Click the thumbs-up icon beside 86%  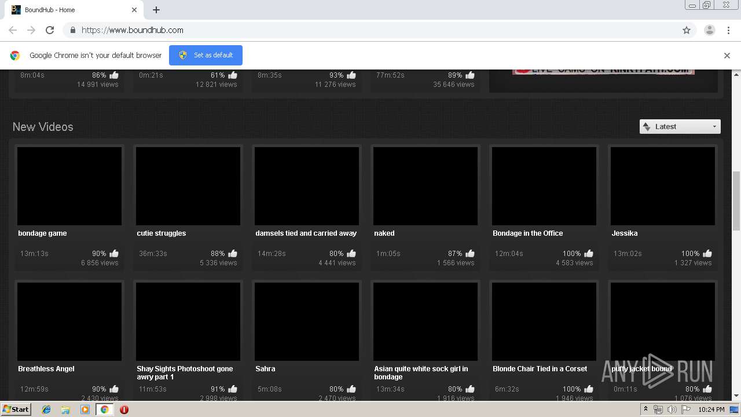click(114, 75)
